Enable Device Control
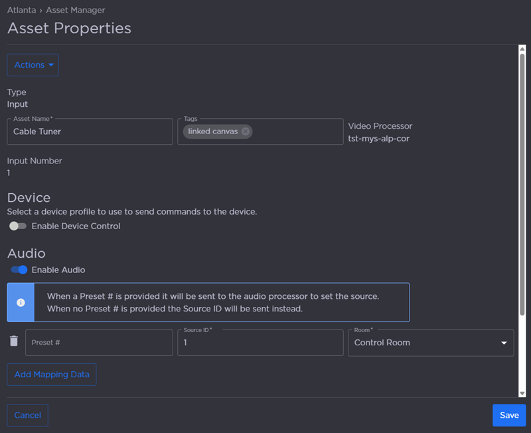The image size is (531, 433). pyautogui.click(x=17, y=226)
